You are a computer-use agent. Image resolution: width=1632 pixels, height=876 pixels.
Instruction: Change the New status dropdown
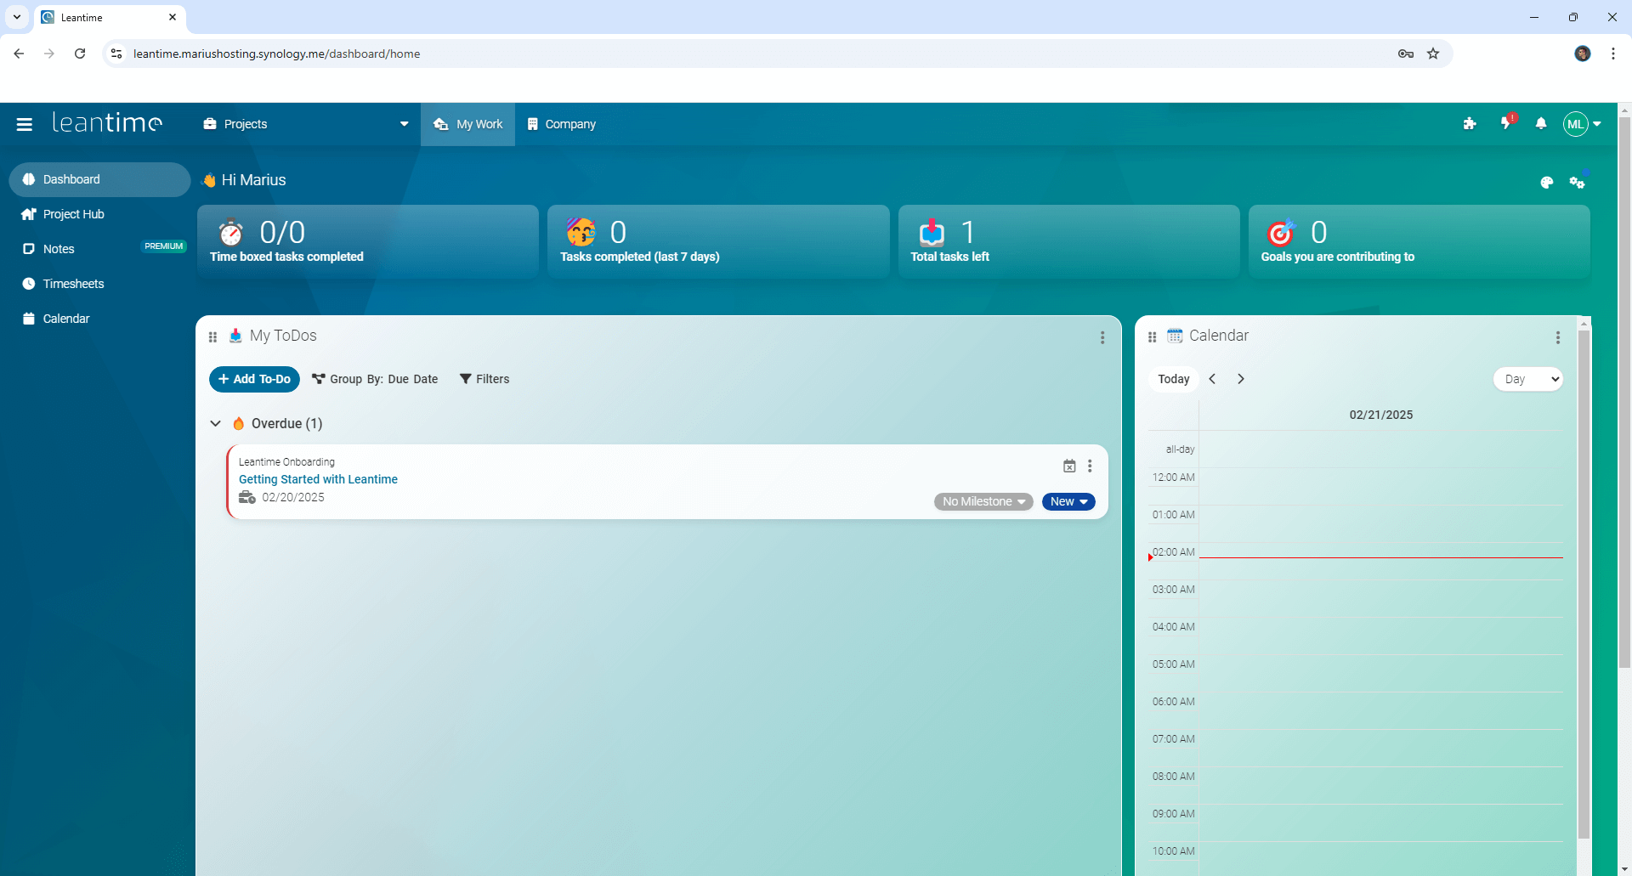pos(1068,501)
